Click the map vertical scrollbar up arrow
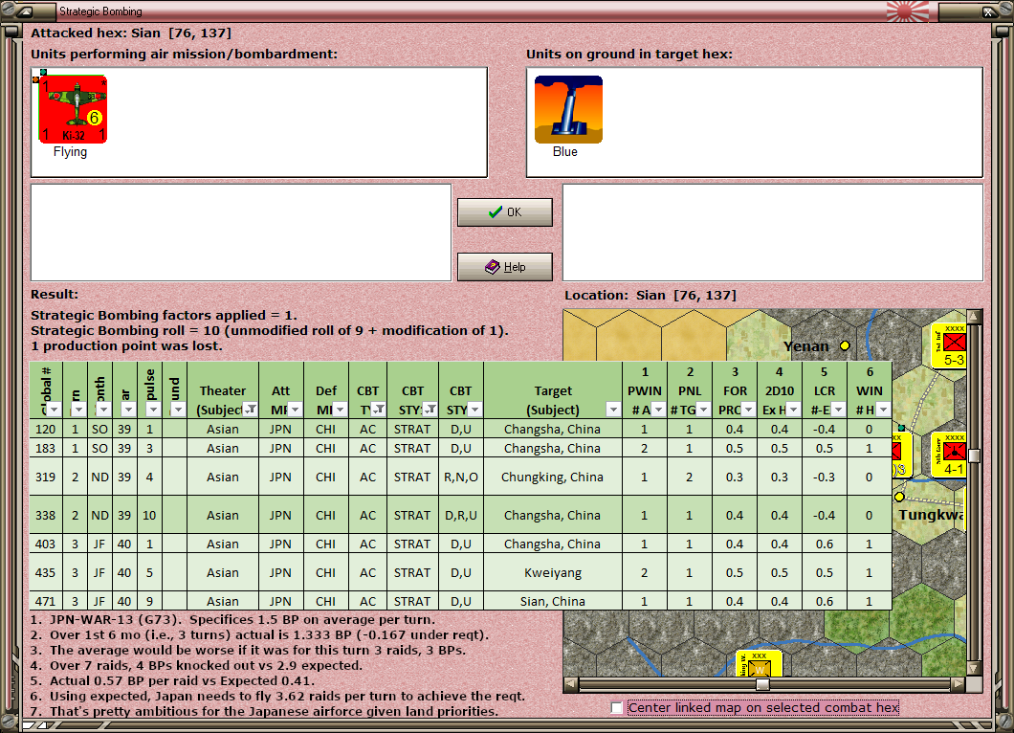This screenshot has width=1014, height=733. pyautogui.click(x=975, y=317)
